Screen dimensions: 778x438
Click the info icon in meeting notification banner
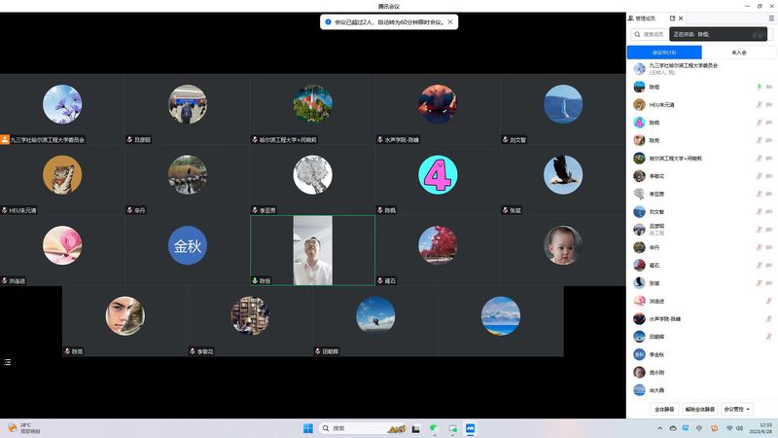click(x=328, y=21)
